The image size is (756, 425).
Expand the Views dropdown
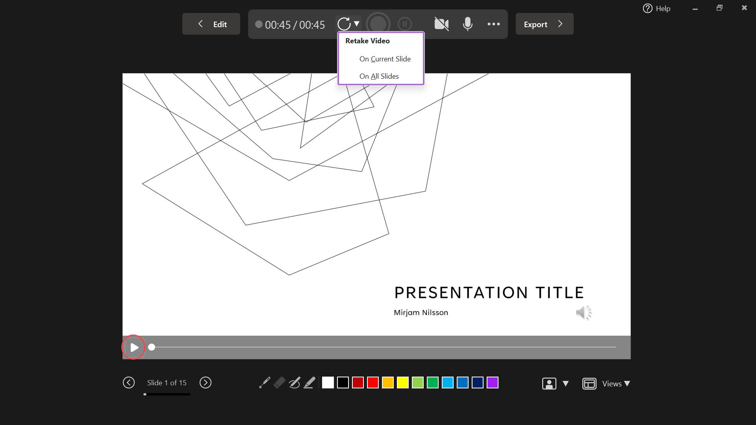(616, 384)
